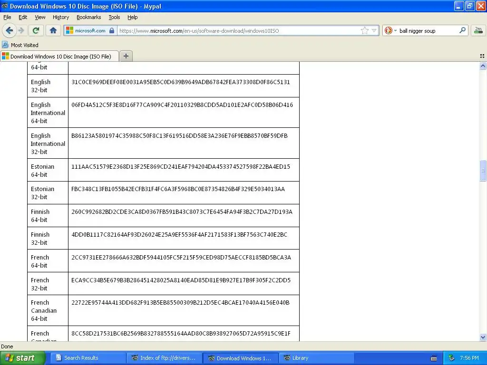Switch to Library taskbar window

coord(316,358)
